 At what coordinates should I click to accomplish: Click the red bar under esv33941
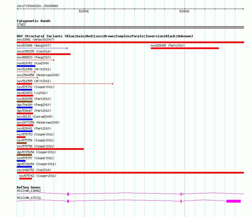click(130, 42)
